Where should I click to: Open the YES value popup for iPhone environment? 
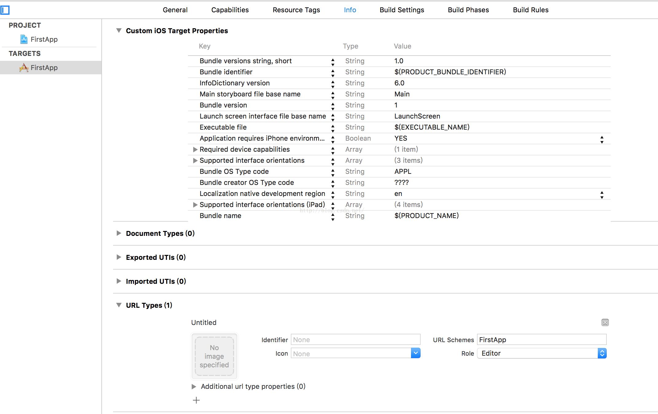coord(602,140)
